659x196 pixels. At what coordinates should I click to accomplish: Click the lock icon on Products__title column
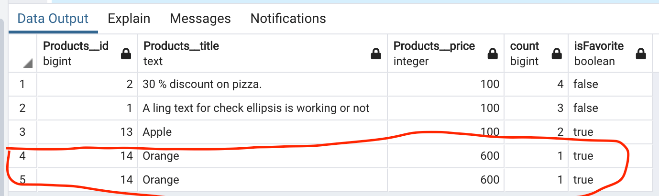tap(376, 54)
